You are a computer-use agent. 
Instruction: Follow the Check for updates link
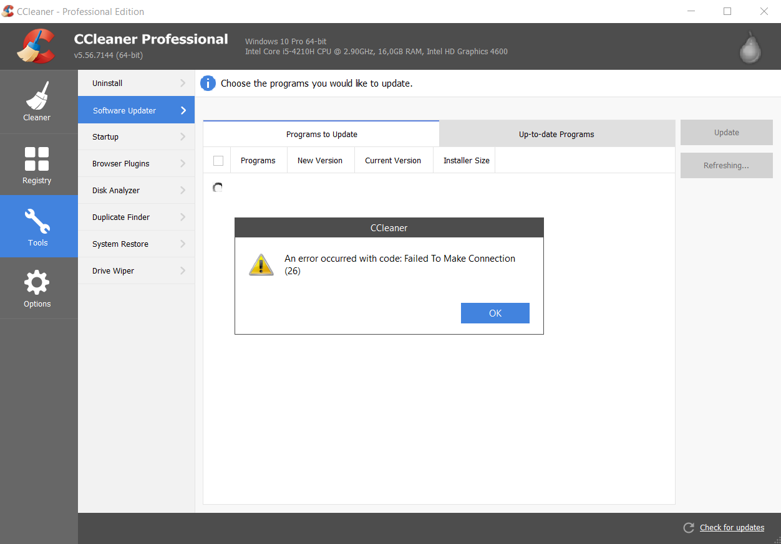732,528
